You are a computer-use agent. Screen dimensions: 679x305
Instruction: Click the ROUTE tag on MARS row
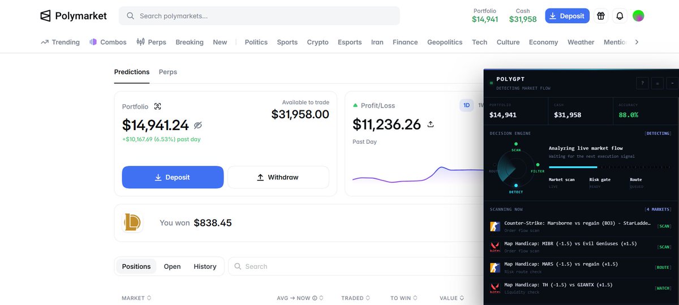pyautogui.click(x=663, y=267)
